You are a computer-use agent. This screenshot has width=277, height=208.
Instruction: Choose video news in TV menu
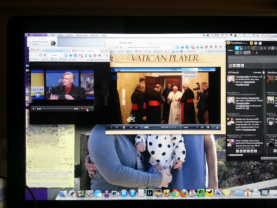coord(190,76)
